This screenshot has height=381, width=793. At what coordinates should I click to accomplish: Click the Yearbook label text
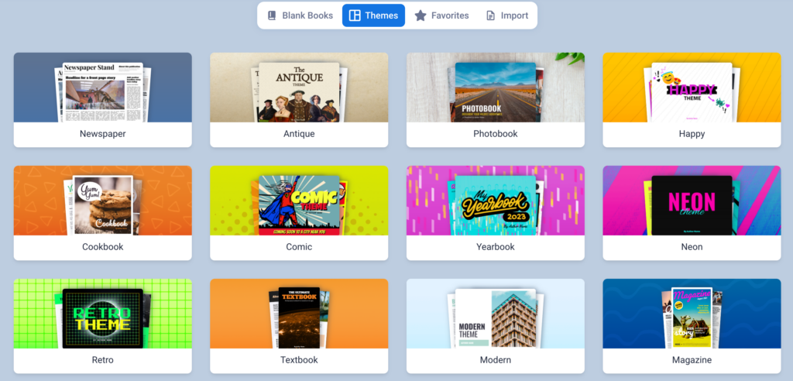[x=495, y=247]
